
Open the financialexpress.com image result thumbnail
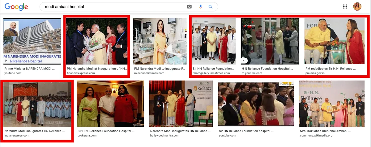coord(97,41)
